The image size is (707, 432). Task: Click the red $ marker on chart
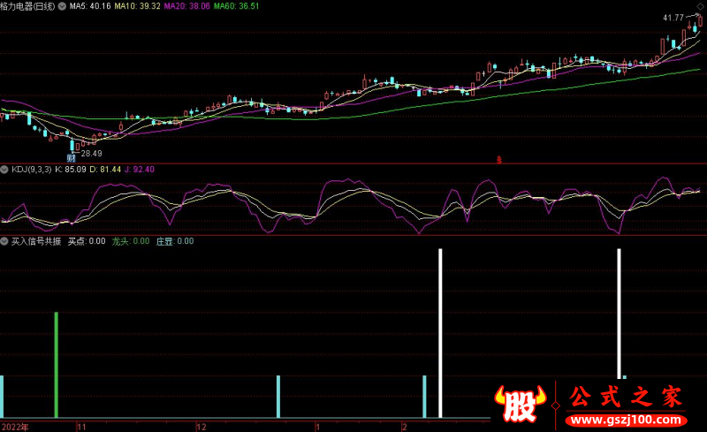[498, 160]
